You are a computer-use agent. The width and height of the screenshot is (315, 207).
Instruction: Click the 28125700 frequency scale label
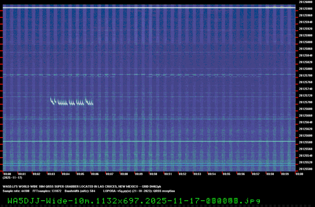pos(306,102)
